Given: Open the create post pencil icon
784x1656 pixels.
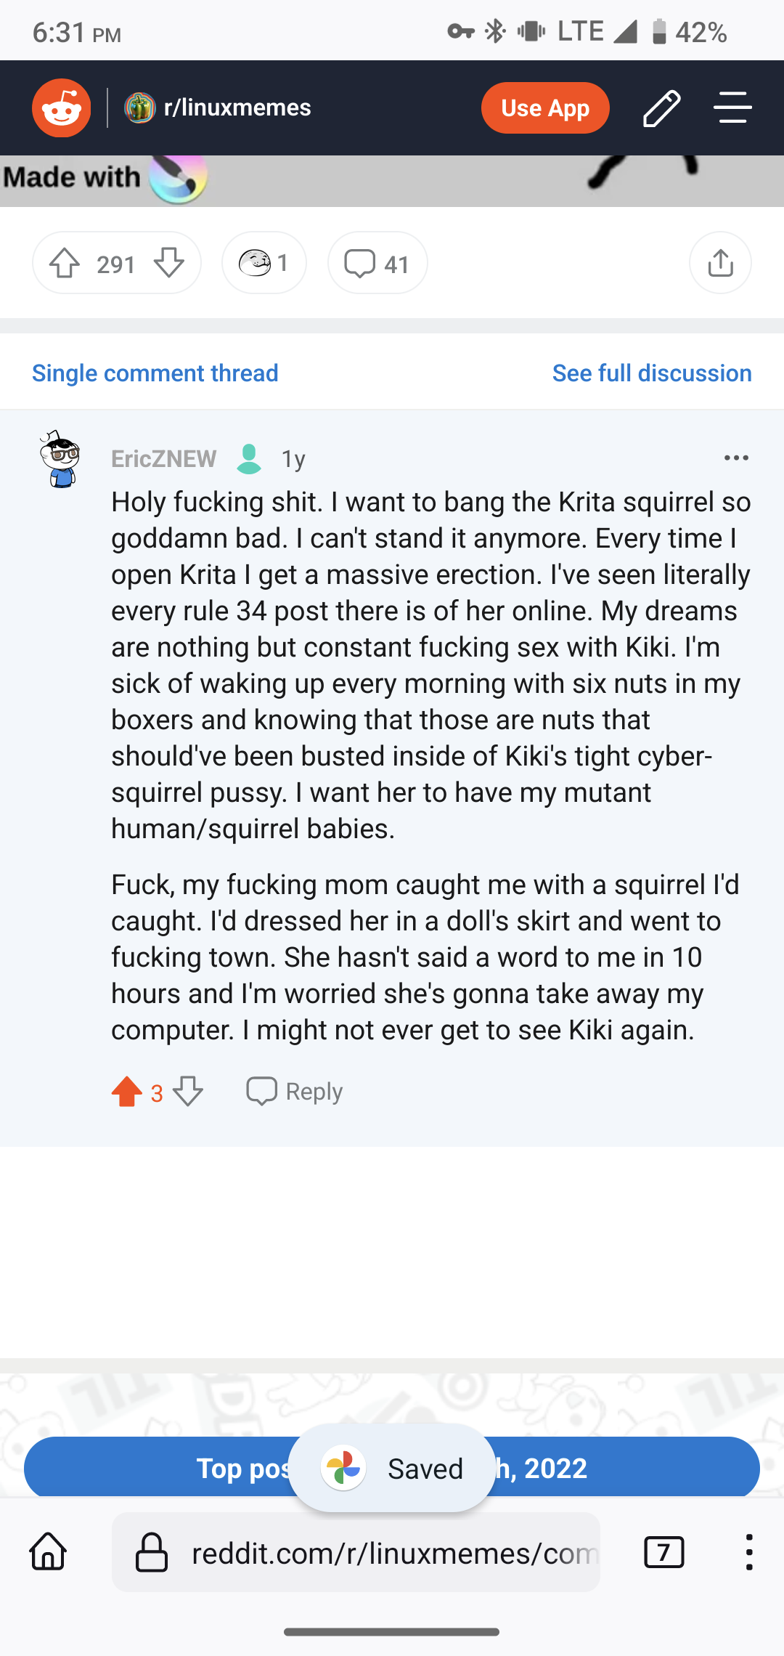Looking at the screenshot, I should [661, 108].
